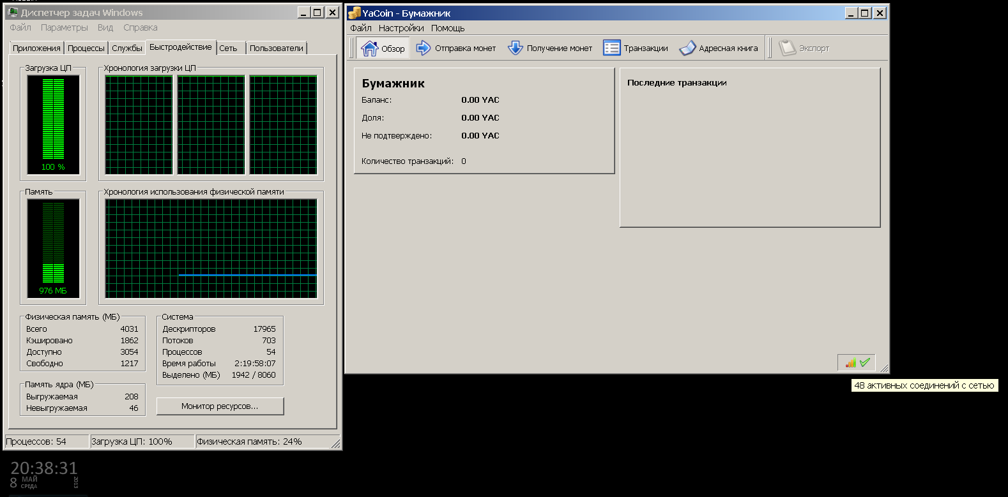Image resolution: width=1008 pixels, height=497 pixels.
Task: Switch to the Пользователи tab
Action: click(x=276, y=48)
